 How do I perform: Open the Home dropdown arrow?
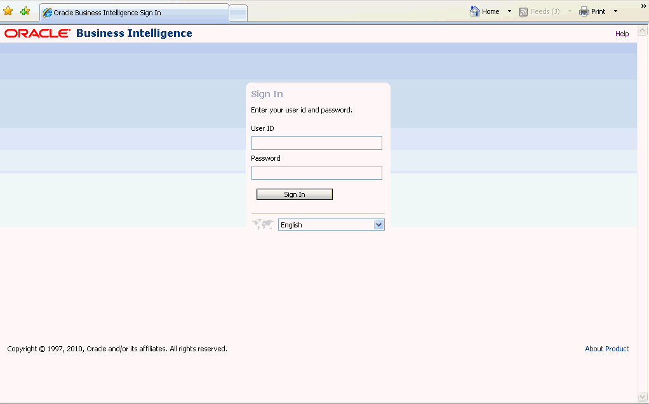[x=509, y=11]
